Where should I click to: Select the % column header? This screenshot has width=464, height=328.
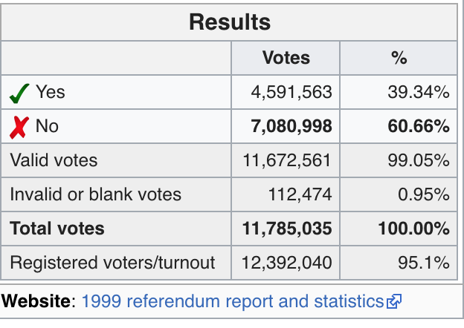tap(399, 58)
